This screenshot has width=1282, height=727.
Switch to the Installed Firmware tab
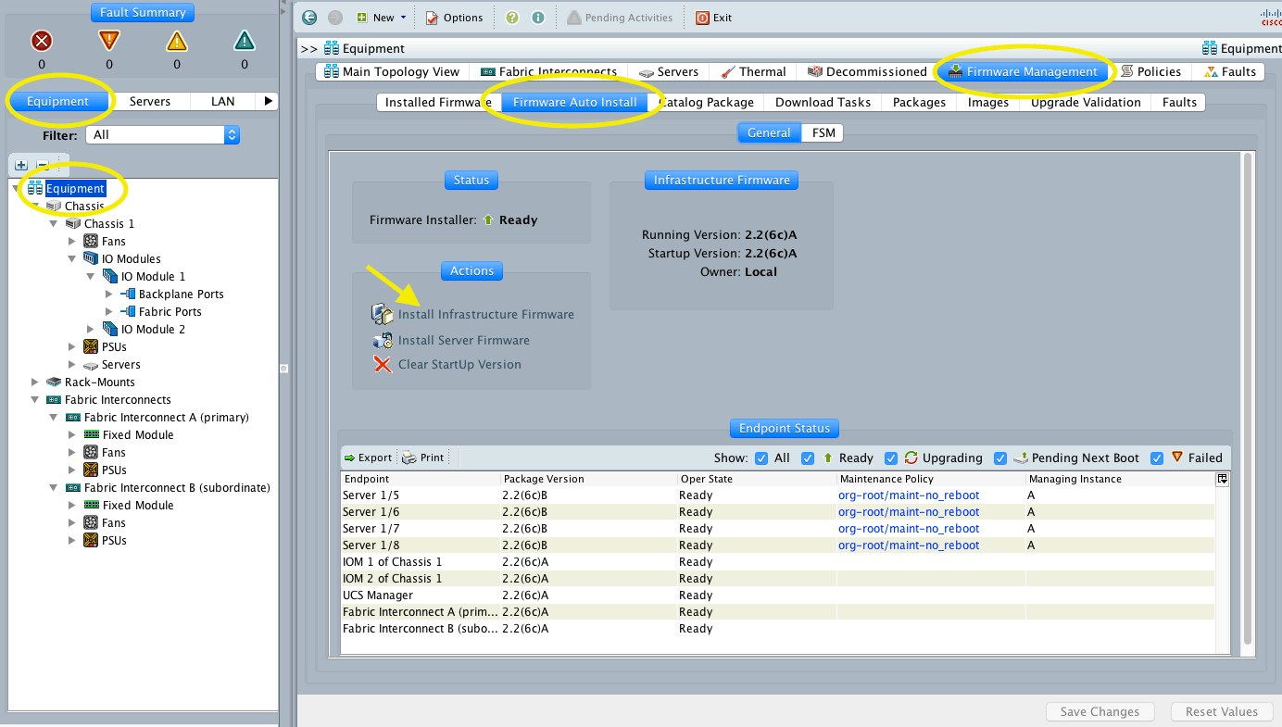pyautogui.click(x=435, y=102)
